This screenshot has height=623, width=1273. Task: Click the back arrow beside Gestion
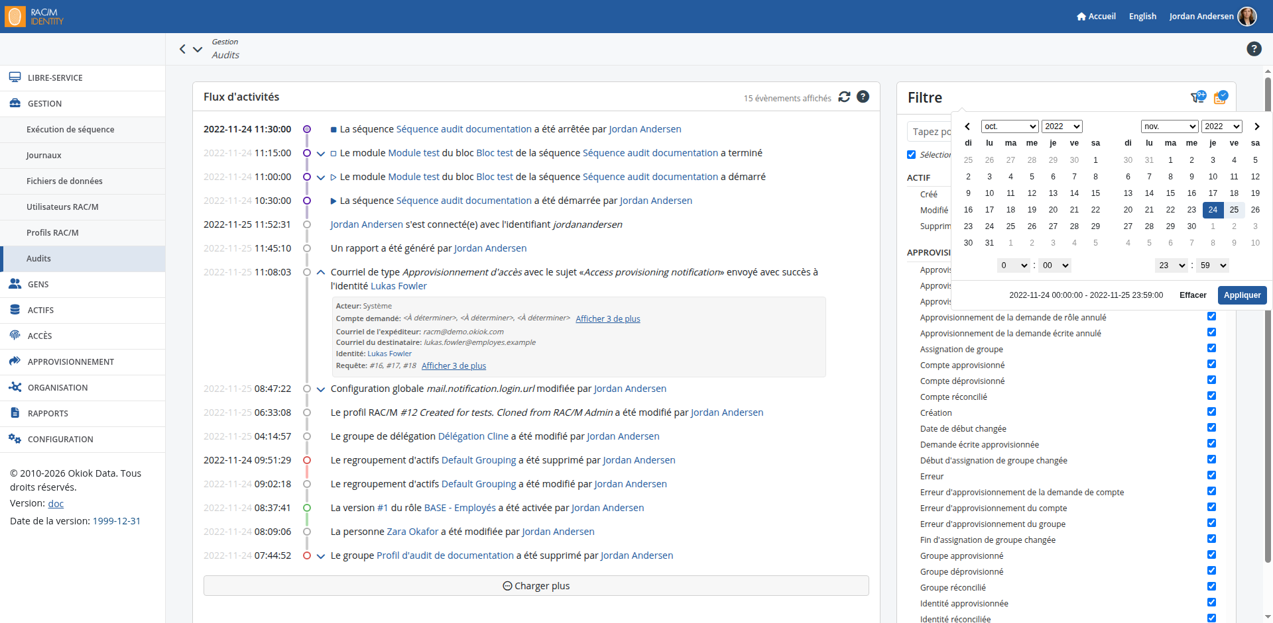pos(182,49)
